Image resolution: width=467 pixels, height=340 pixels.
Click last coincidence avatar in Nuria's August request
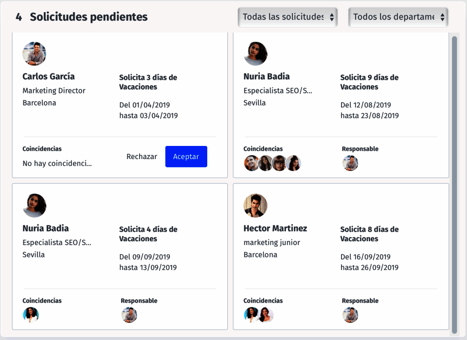[x=293, y=163]
